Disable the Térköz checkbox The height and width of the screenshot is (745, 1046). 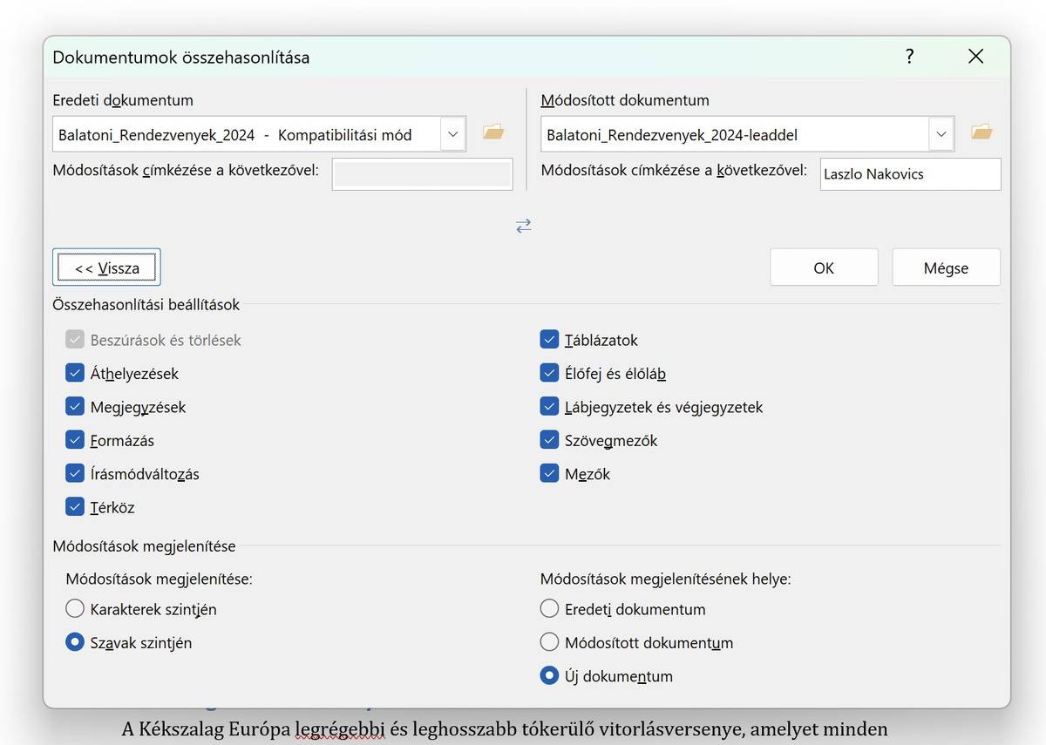click(x=74, y=507)
